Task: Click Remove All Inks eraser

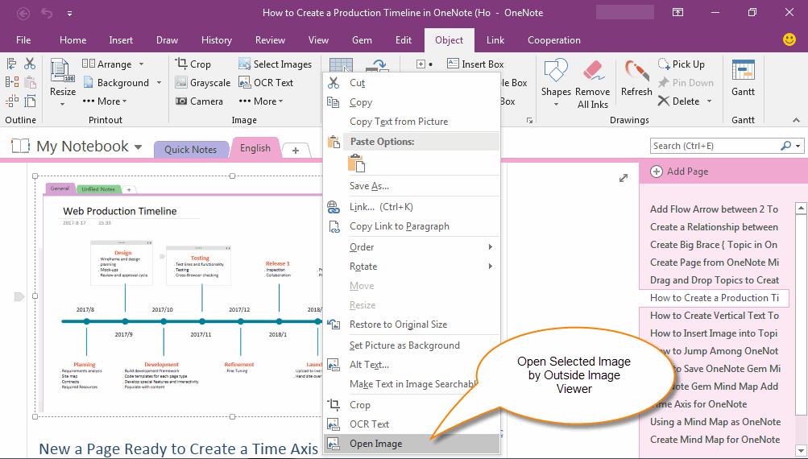Action: pos(592,84)
